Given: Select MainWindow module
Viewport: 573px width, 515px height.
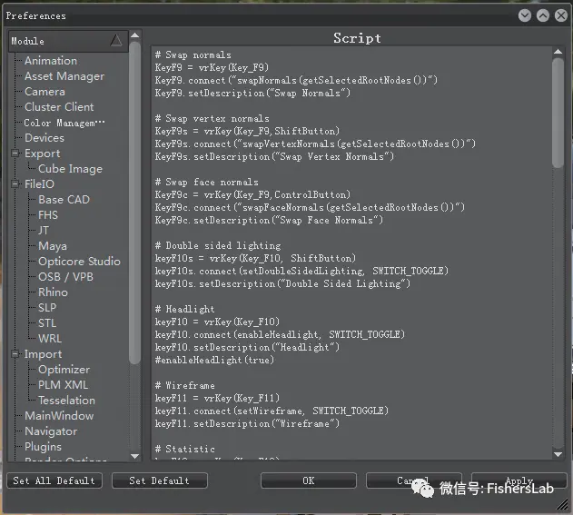Looking at the screenshot, I should point(59,416).
